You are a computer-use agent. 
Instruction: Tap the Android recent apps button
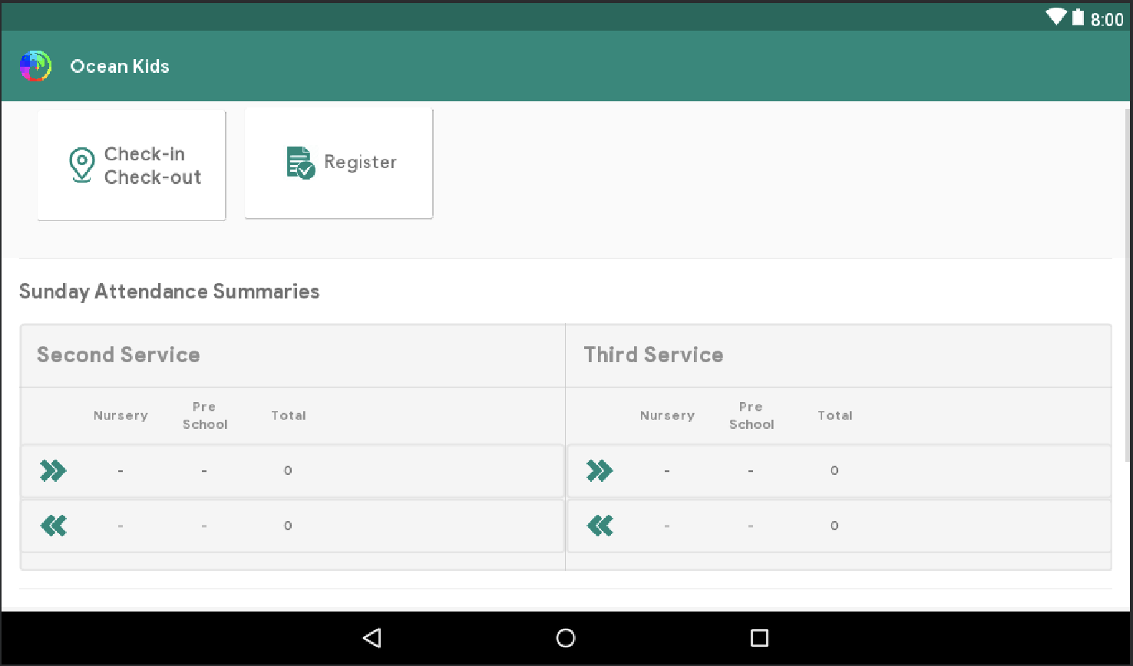point(759,638)
